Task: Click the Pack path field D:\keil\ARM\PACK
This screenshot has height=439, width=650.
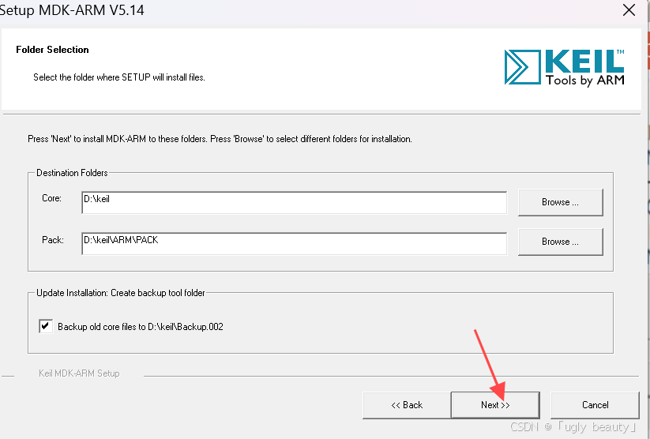Action: tap(295, 244)
